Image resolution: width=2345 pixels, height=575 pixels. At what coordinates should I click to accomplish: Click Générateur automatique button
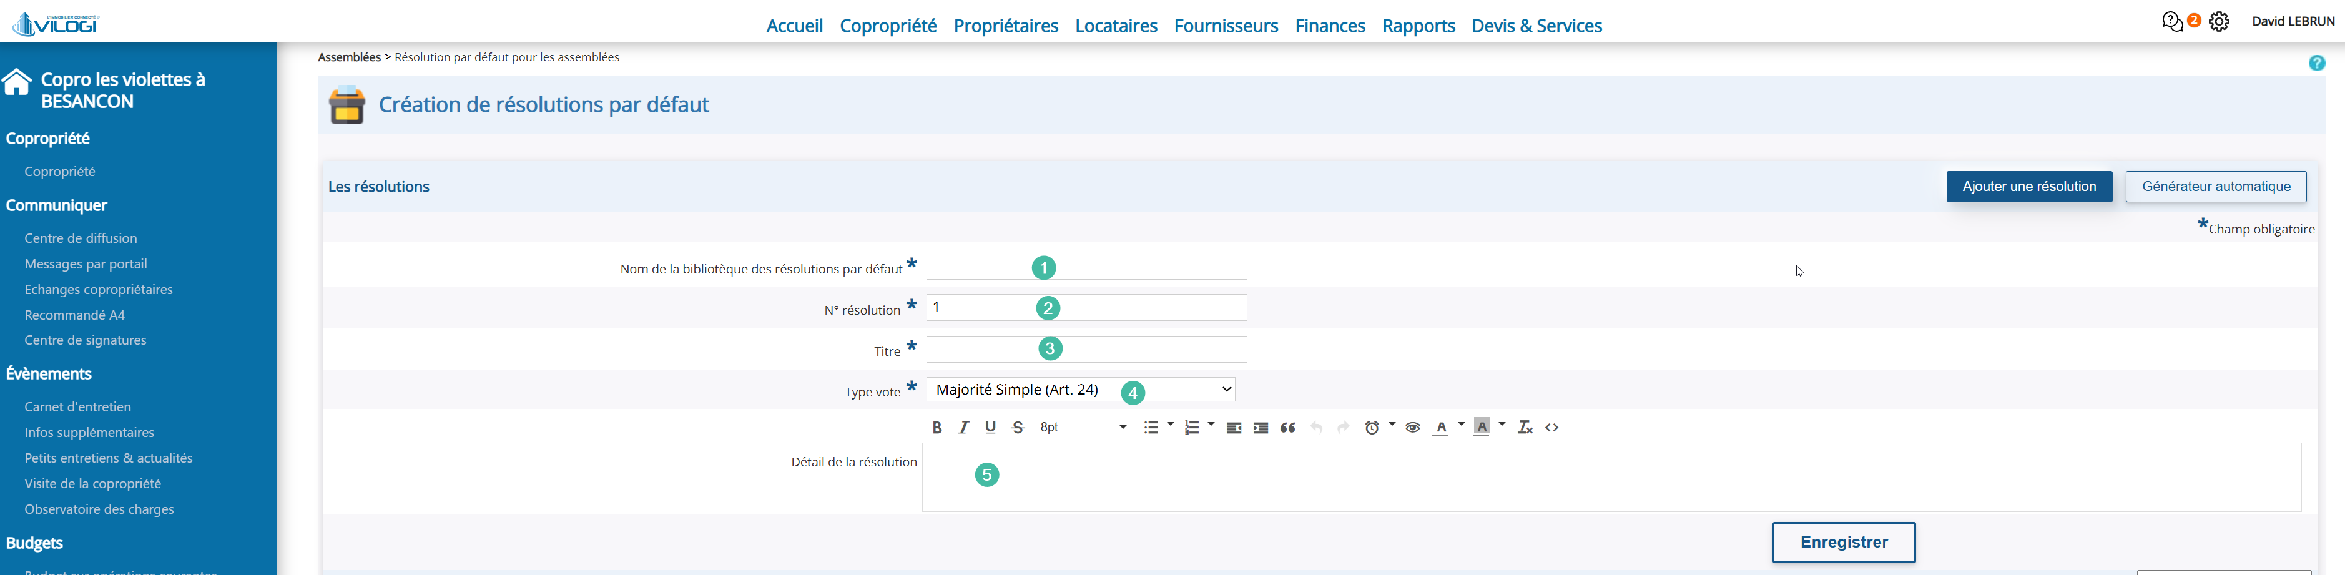pyautogui.click(x=2216, y=187)
